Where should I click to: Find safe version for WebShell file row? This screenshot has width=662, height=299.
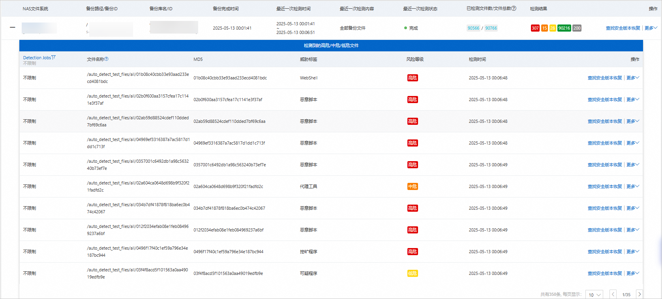[605, 78]
